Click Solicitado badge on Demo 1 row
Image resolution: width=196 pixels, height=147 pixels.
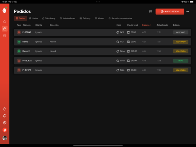tap(181, 42)
